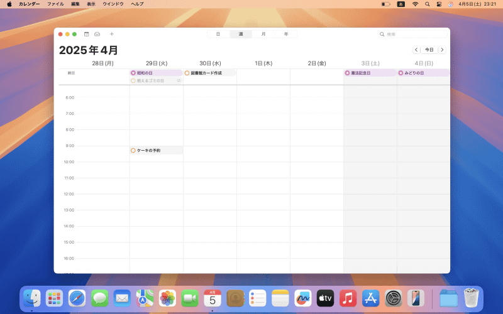Viewport: 503px width, 314px height.
Task: Open the ヘルプ menu
Action: click(137, 4)
